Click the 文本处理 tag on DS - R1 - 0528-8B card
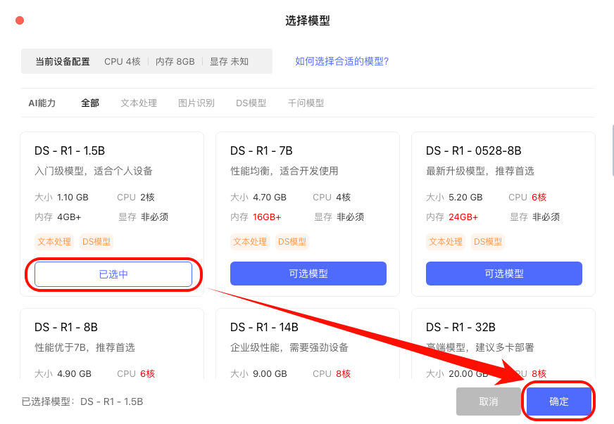Screen dimensions: 614x424 coord(446,241)
